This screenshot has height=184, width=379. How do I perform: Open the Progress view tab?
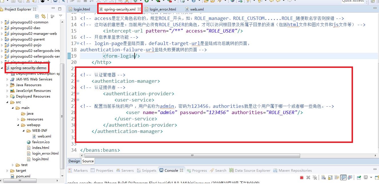pyautogui.click(x=197, y=170)
